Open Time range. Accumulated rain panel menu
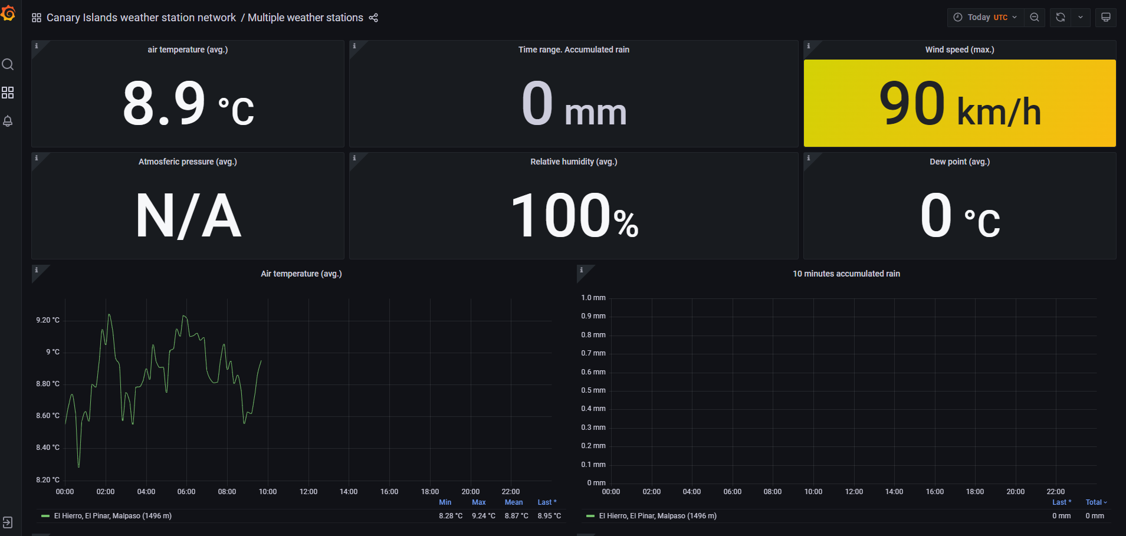Screen dimensions: 1126x536 click(574, 50)
